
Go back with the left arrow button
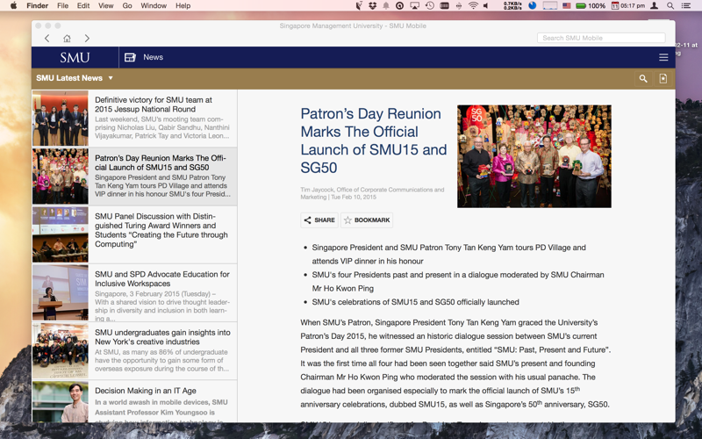point(47,38)
